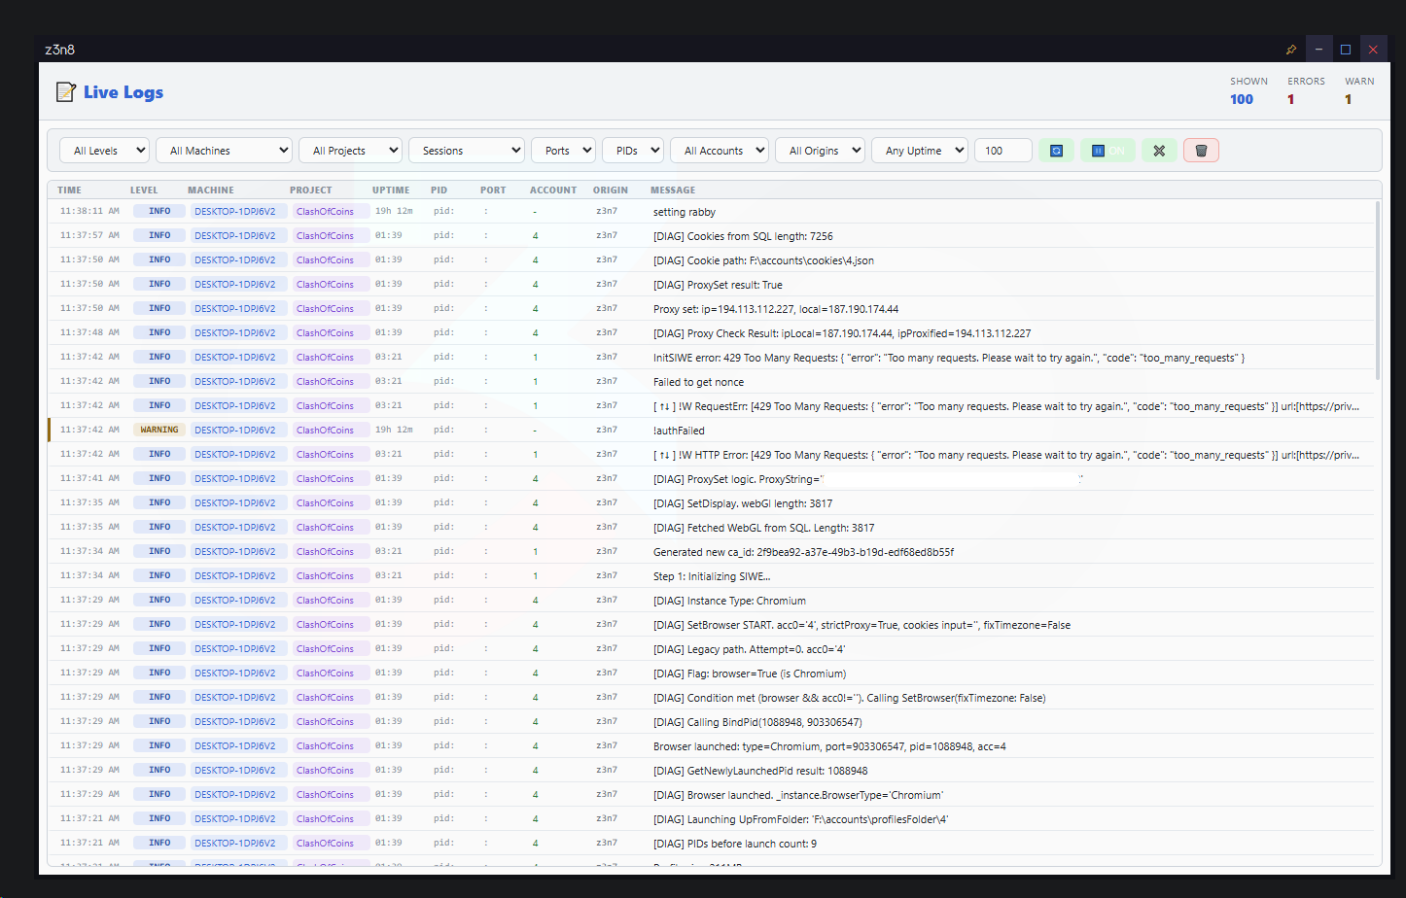Toggle the auto-refresh pause ON button
The image size is (1406, 898).
(x=1107, y=151)
